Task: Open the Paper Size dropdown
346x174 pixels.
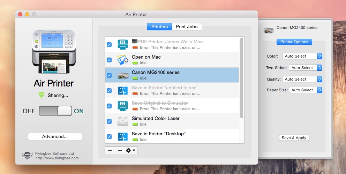Action: click(x=306, y=90)
